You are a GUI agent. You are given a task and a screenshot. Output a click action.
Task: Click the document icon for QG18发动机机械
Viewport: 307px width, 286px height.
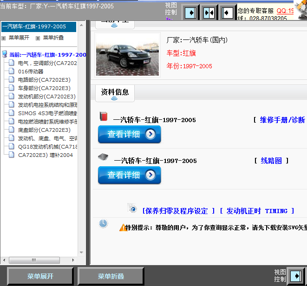pos(12,146)
